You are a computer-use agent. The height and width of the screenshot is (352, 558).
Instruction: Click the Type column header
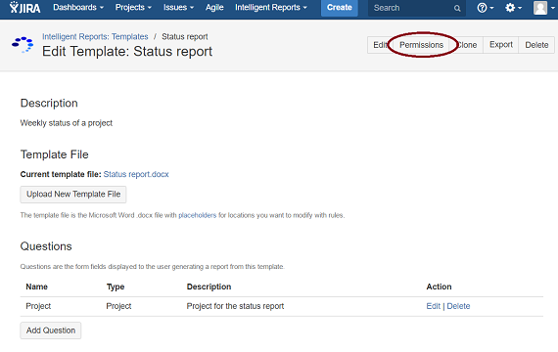point(116,286)
